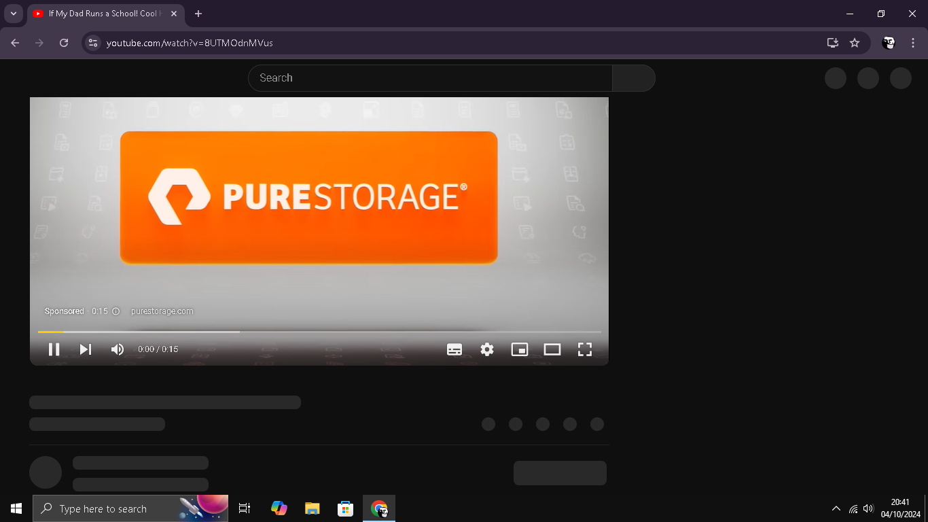Click the ad progress bar
Screen dimensions: 928x522
coord(319,332)
